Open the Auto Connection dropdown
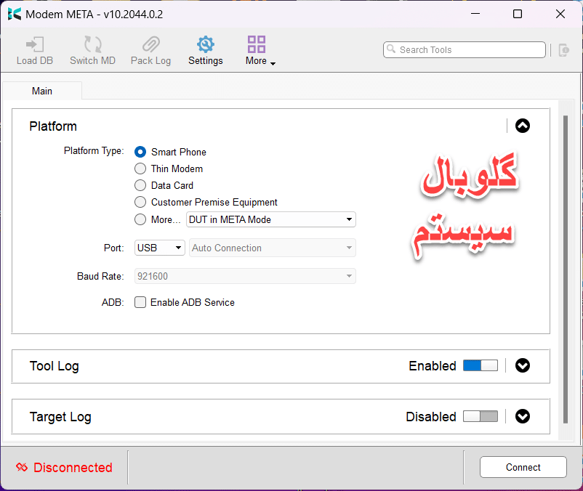The image size is (583, 491). tap(273, 248)
